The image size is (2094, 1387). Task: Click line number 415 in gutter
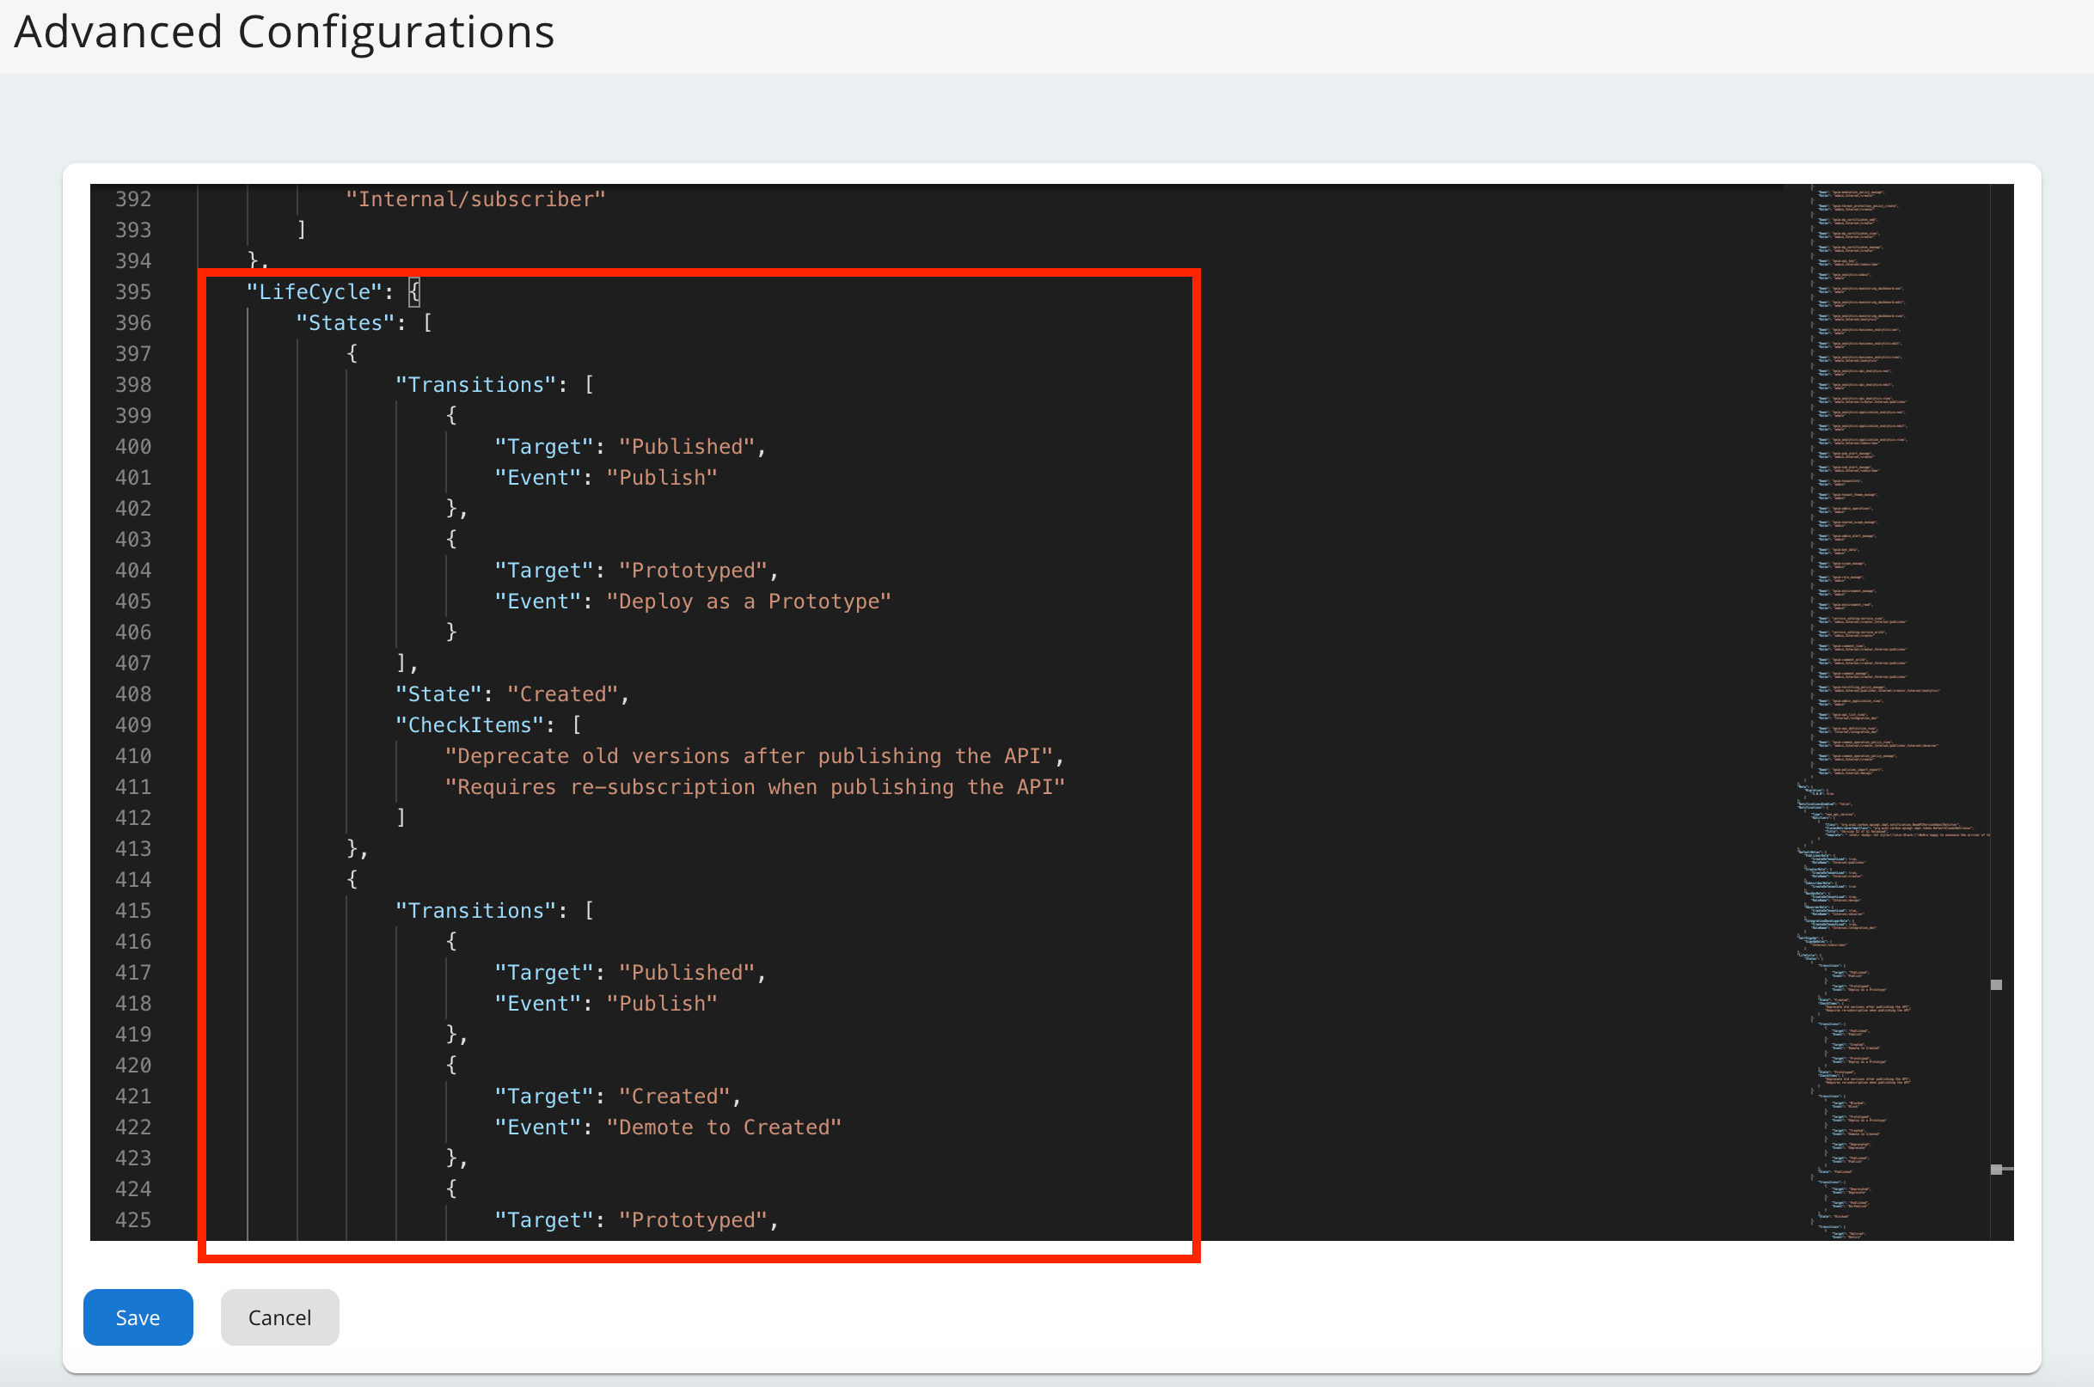coord(133,910)
